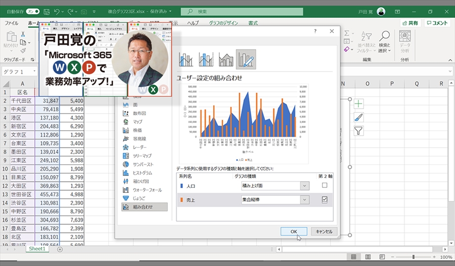Open chart styles paintbrush button

pos(359,117)
